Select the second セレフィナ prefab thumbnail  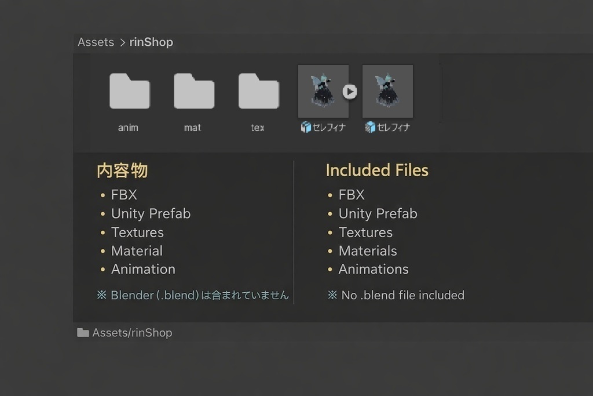pos(387,91)
